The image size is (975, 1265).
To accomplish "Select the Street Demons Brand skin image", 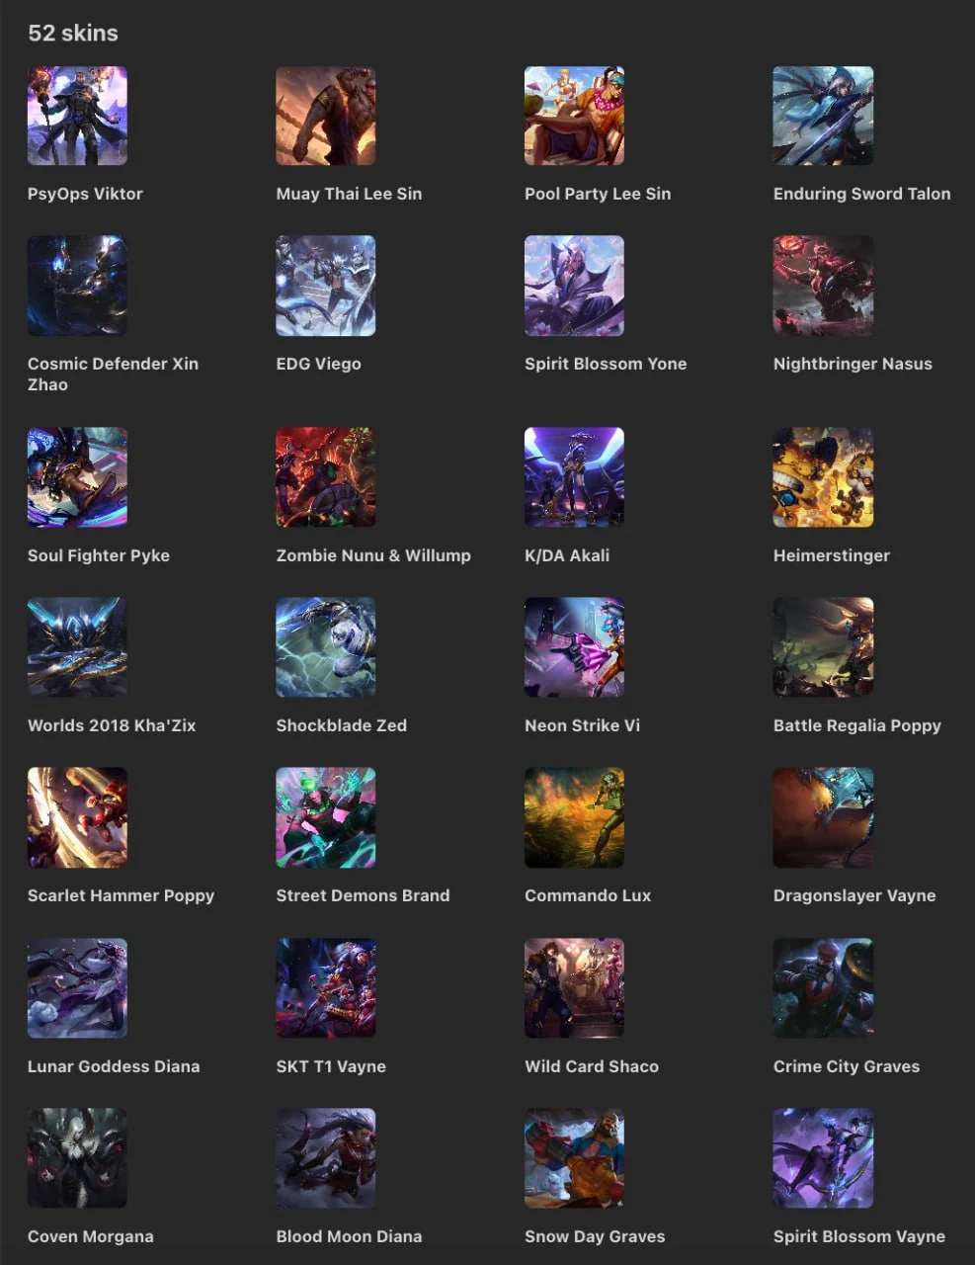I will 326,817.
